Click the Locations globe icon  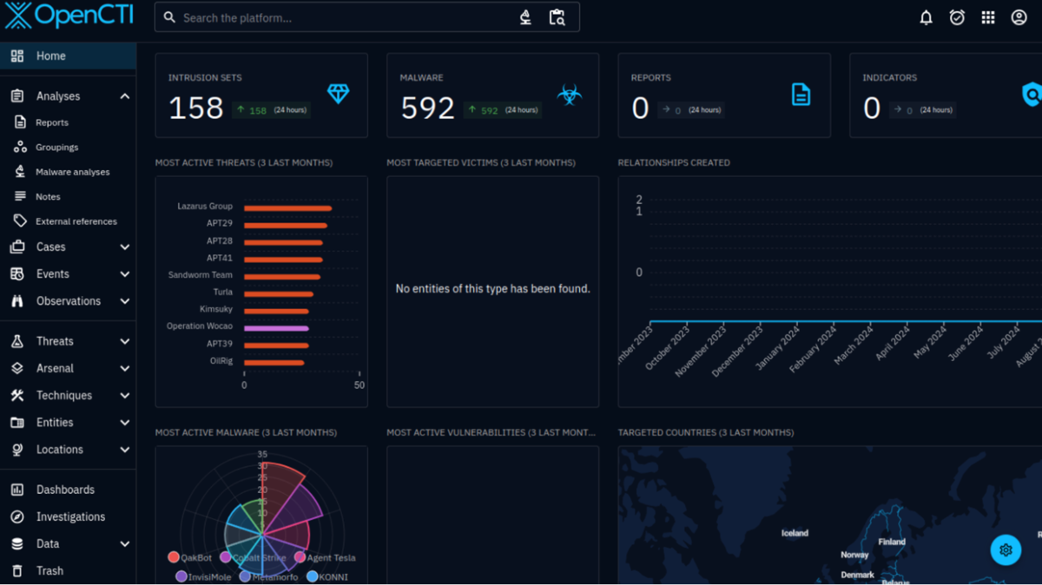(x=17, y=450)
